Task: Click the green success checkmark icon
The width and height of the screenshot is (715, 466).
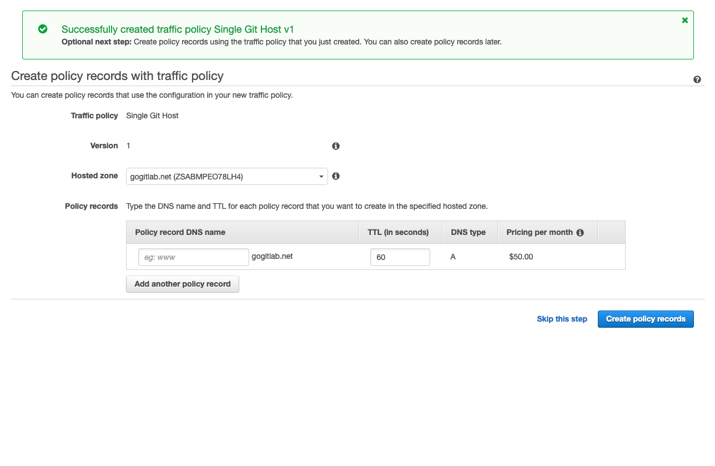Action: pos(43,29)
